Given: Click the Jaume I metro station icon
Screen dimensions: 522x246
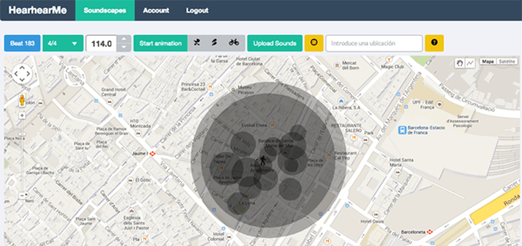Looking at the screenshot, I should tap(153, 153).
